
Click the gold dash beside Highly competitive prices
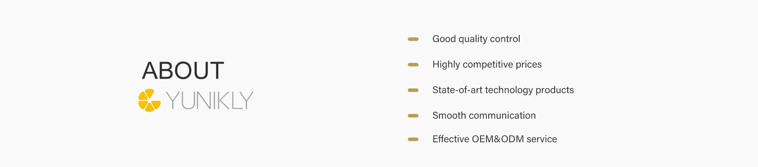(413, 65)
